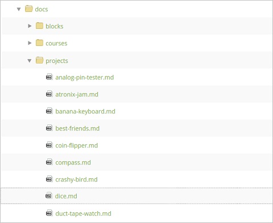This screenshot has width=273, height=223.
Task: Click the markdown icon beside analog-pin-tester.md
Action: [x=49, y=77]
